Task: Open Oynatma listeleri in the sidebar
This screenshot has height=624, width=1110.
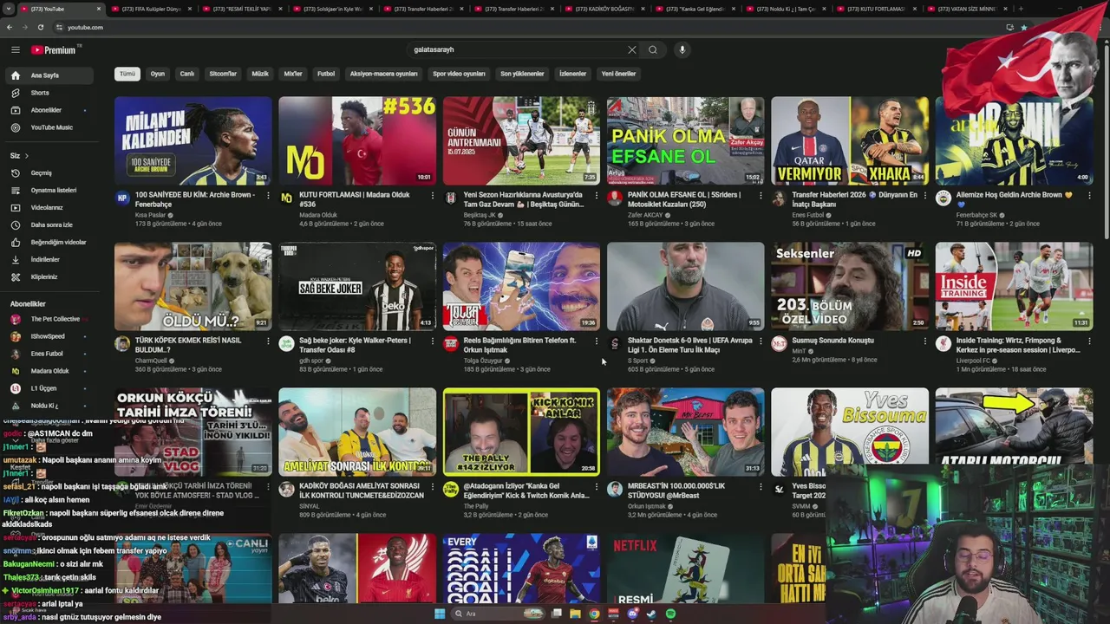Action: [x=49, y=190]
